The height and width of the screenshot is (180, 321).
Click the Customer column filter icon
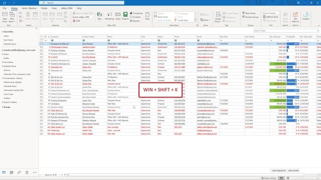coord(52,40)
